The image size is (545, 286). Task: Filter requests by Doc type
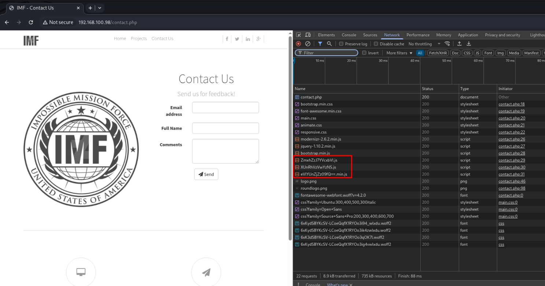point(455,53)
